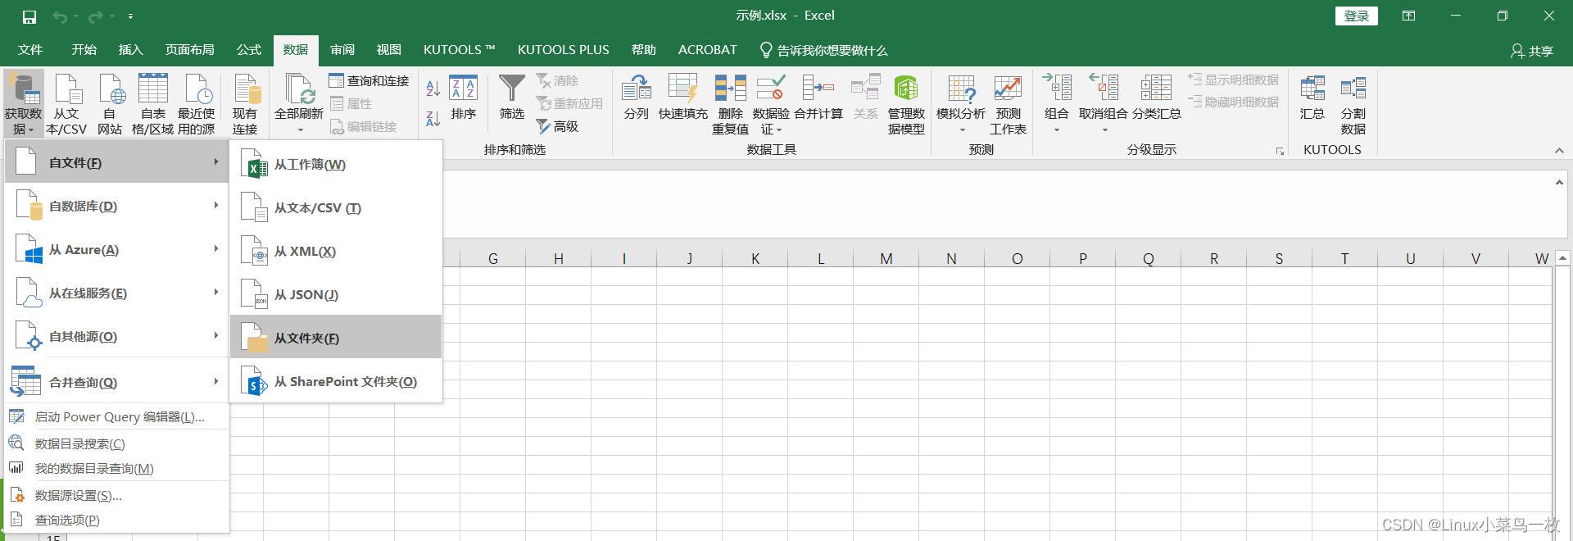Choose From JSON (从 JSON) menu item
The width and height of the screenshot is (1573, 541).
point(336,294)
